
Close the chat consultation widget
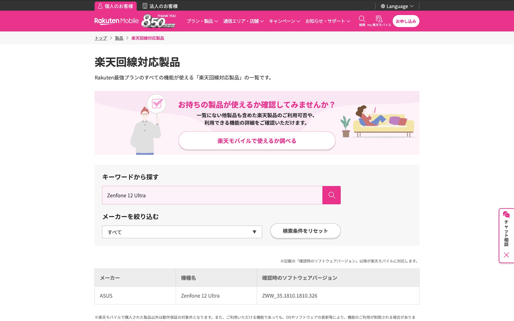[506, 255]
